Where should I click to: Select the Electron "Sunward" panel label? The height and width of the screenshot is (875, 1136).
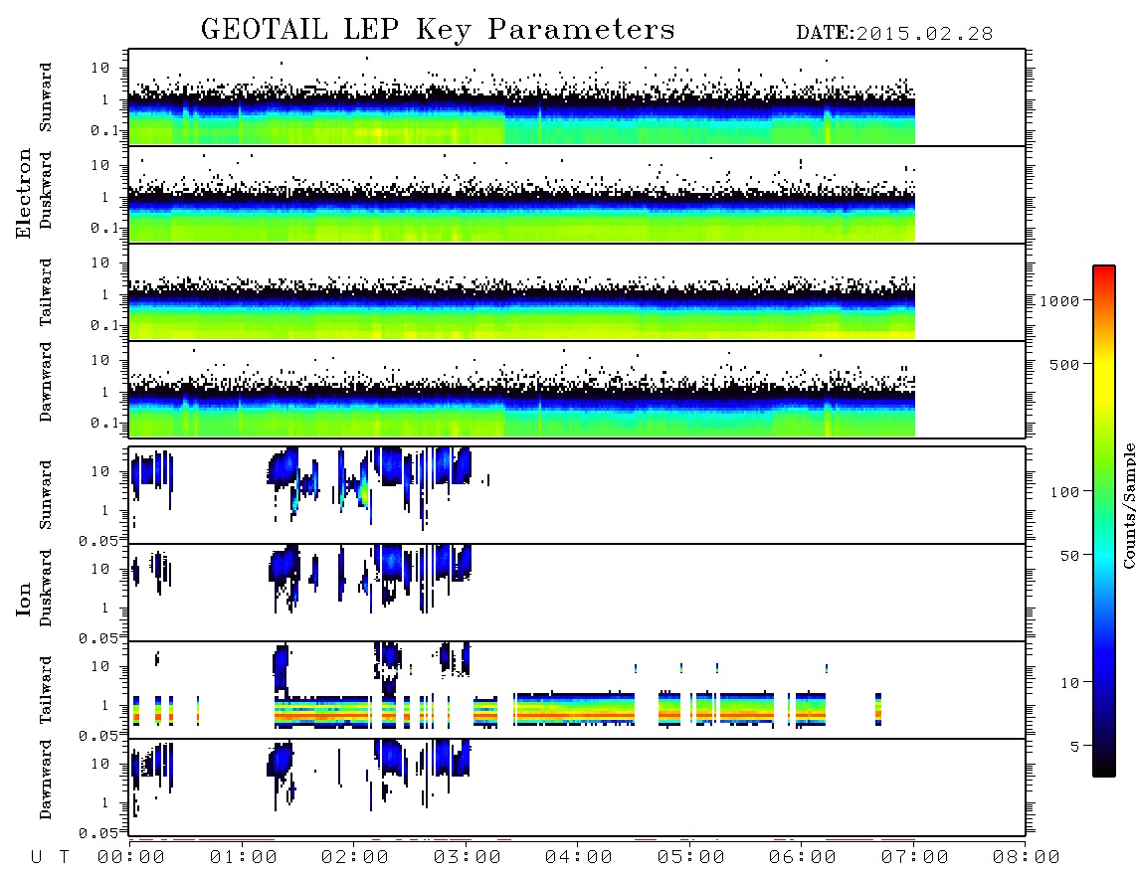46,97
